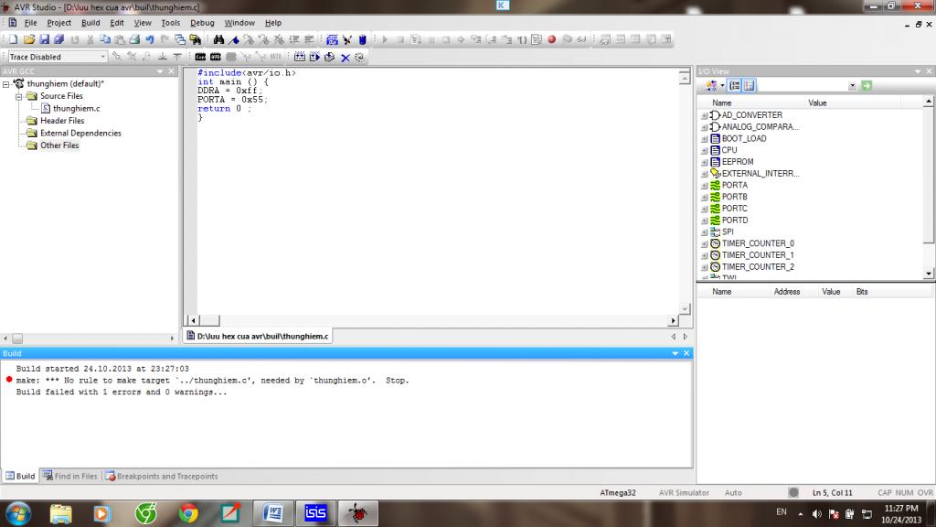Click the quickwatch braces icon
Screen dimensions: 936x527
coord(522,39)
